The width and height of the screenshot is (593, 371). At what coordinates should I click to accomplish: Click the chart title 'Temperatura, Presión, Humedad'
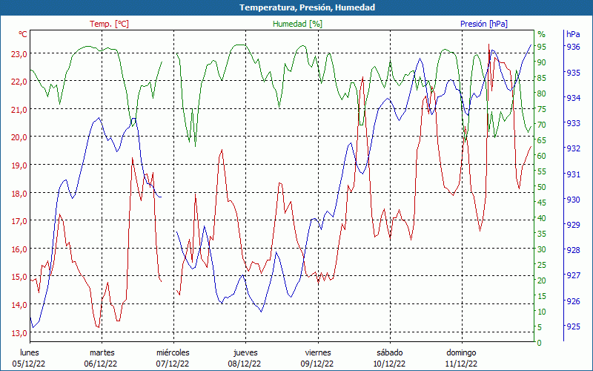coord(307,7)
